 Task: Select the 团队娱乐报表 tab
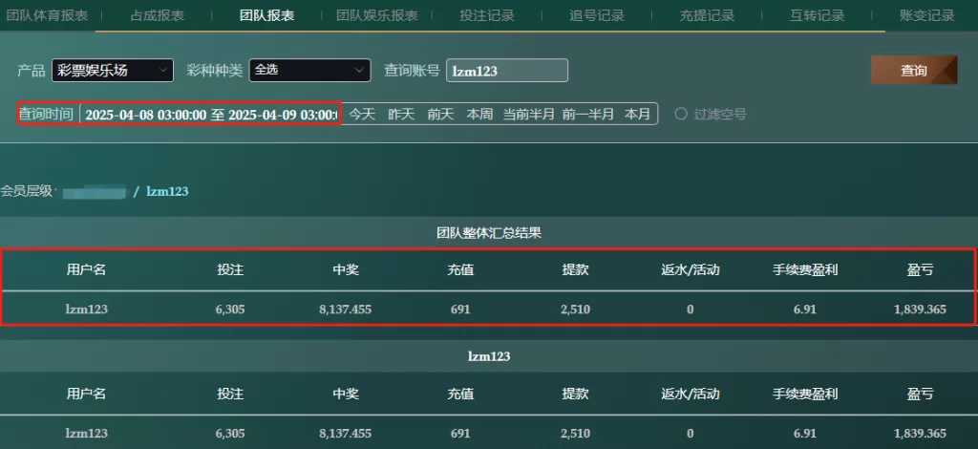point(376,15)
